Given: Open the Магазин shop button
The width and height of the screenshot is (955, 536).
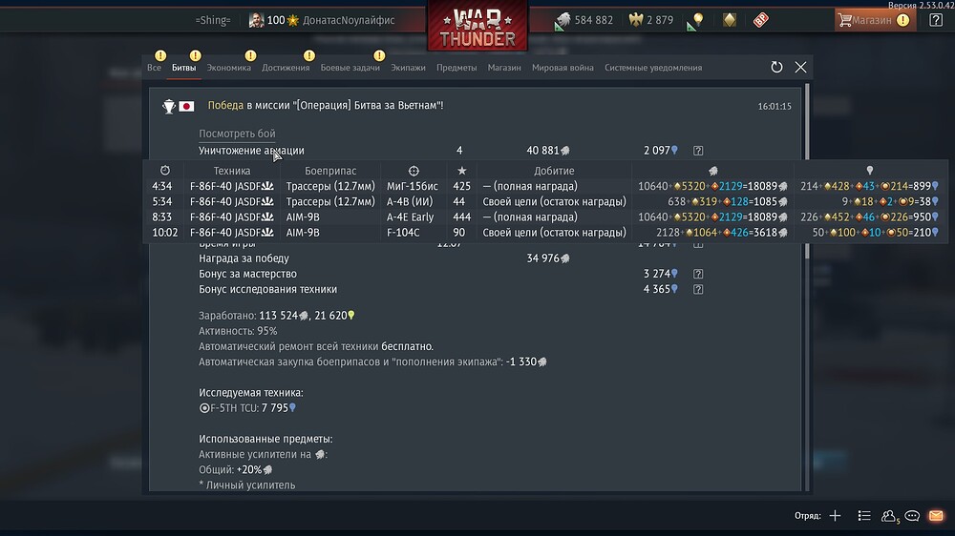Looking at the screenshot, I should pyautogui.click(x=875, y=20).
